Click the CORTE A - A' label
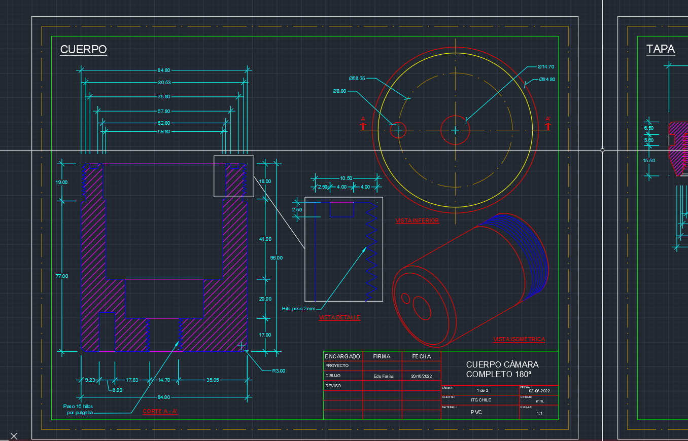The height and width of the screenshot is (441, 688). pos(160,411)
